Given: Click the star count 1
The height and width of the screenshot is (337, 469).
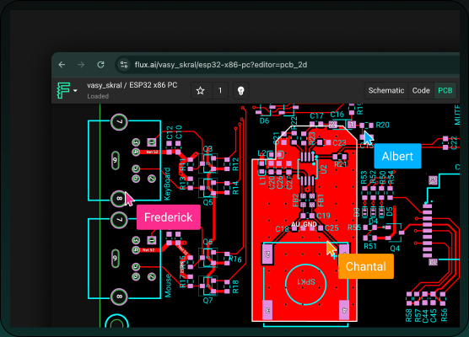Looking at the screenshot, I should (220, 90).
